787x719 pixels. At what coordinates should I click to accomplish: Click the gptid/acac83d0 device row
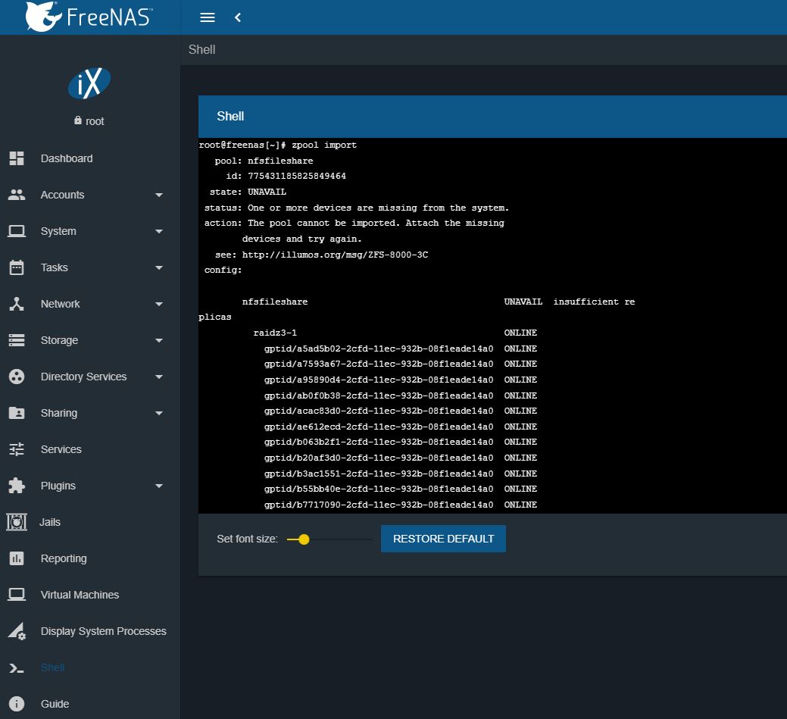coord(401,411)
